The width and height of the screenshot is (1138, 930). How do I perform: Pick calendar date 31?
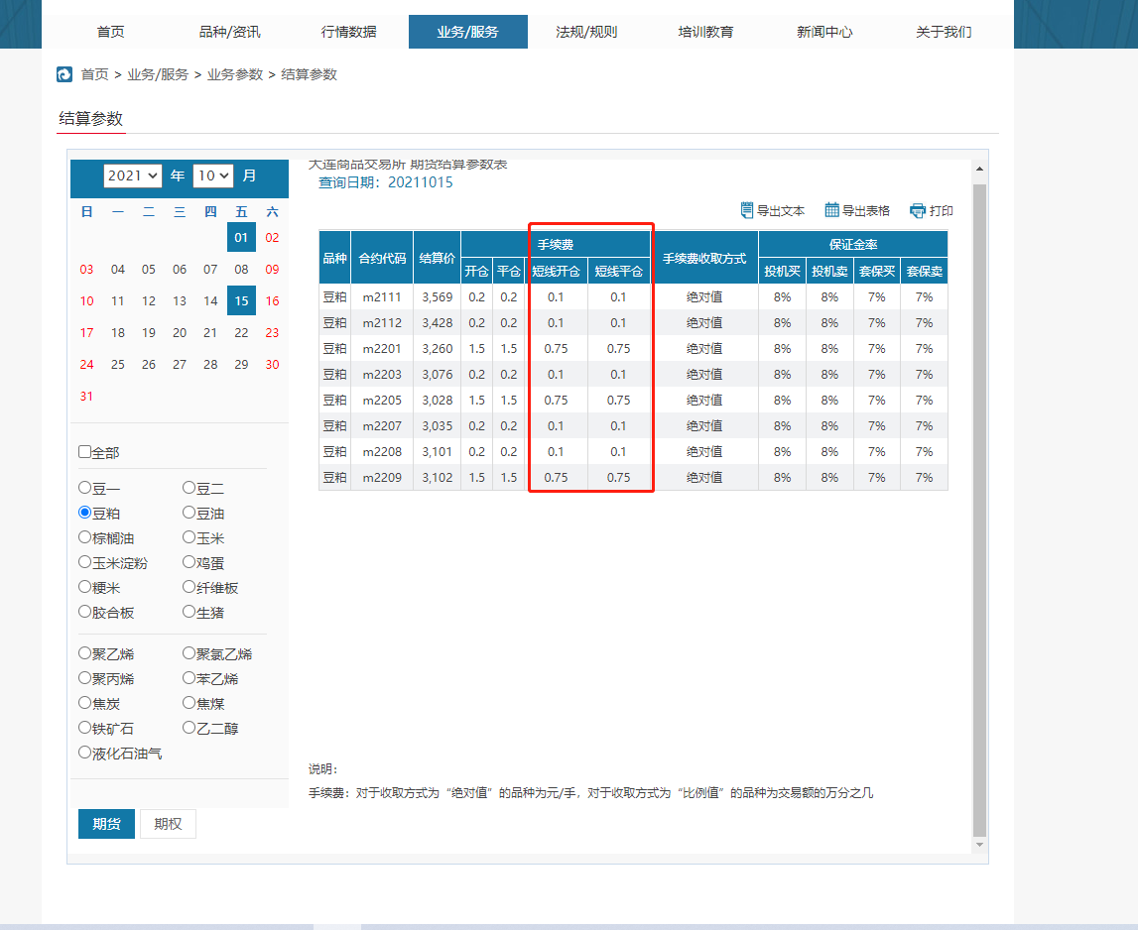pos(86,396)
